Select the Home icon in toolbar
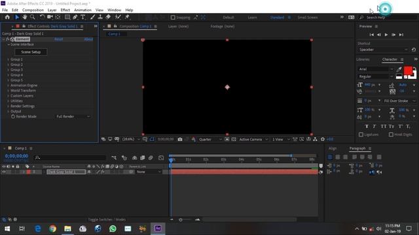 [7, 17]
